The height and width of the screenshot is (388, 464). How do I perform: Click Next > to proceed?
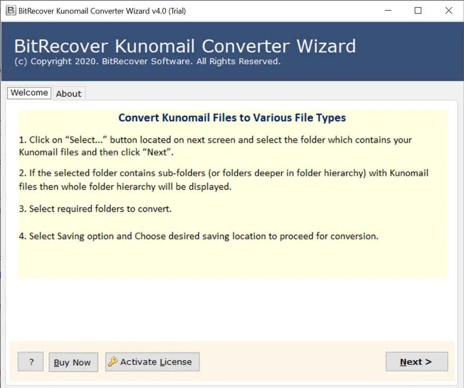[417, 361]
